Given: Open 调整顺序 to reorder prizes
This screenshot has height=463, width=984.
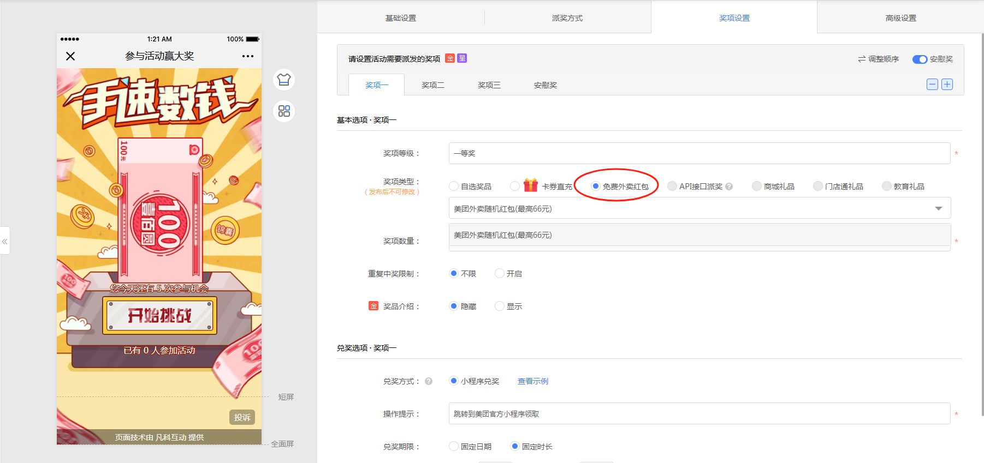Looking at the screenshot, I should [878, 59].
